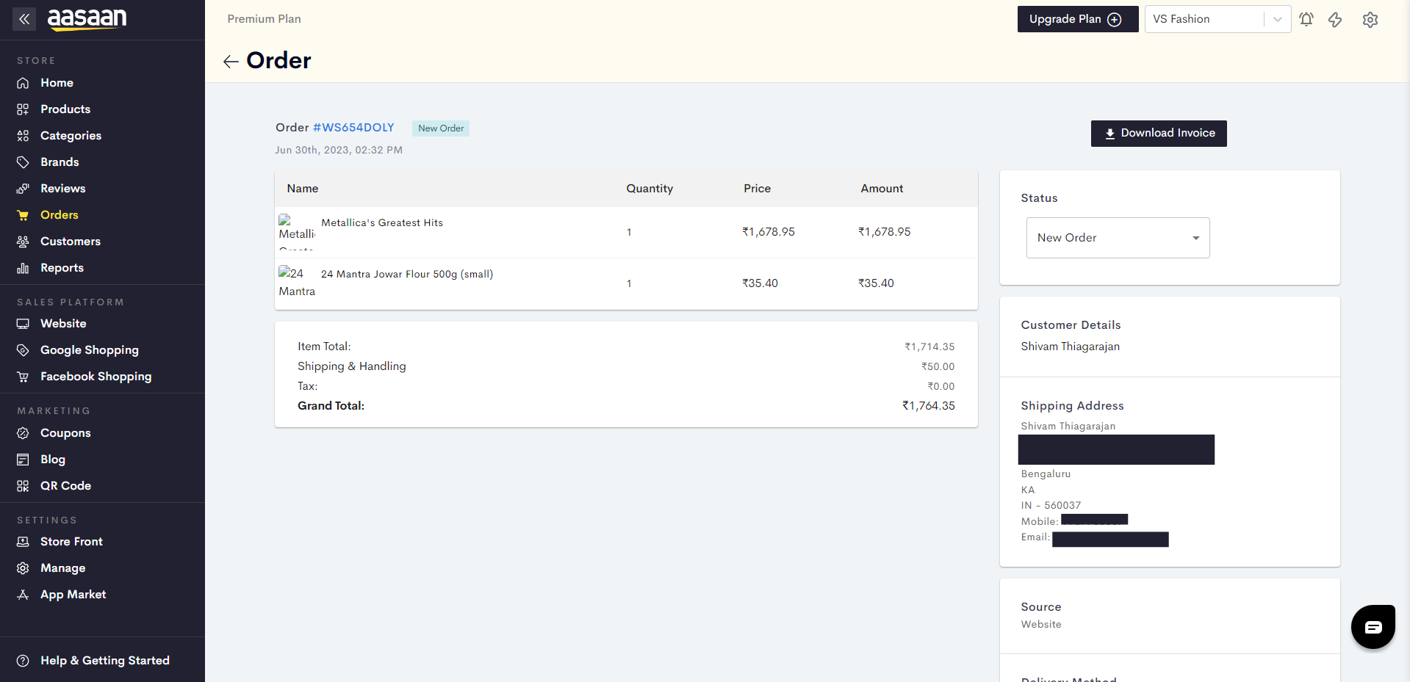Click the Customers people icon

[23, 242]
